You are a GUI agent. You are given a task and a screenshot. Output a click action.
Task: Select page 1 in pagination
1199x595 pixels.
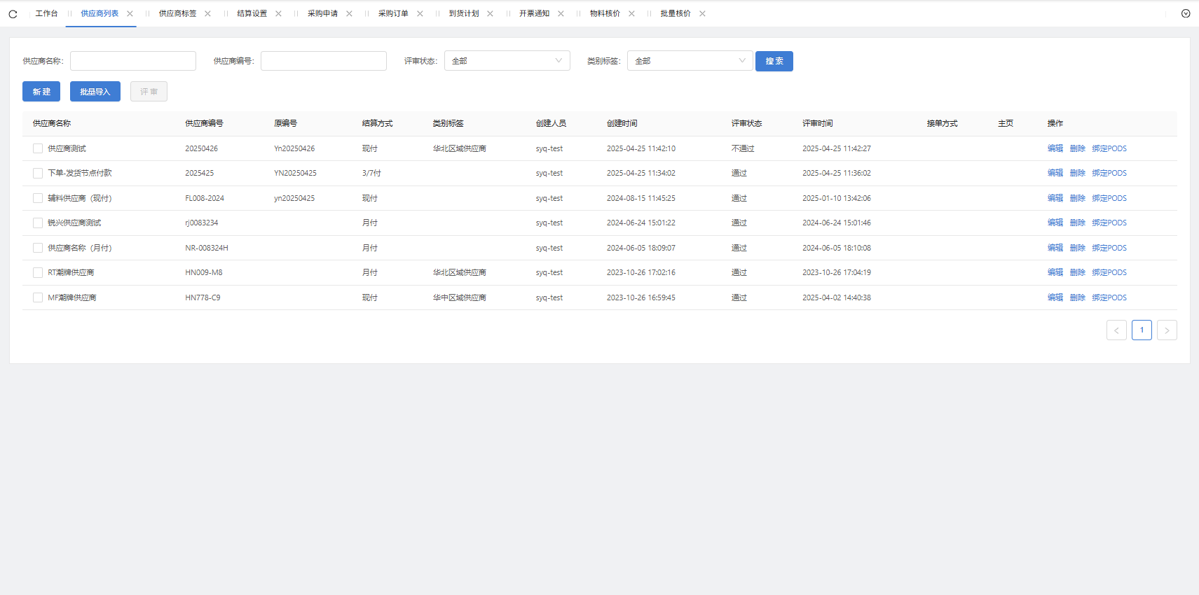point(1142,330)
